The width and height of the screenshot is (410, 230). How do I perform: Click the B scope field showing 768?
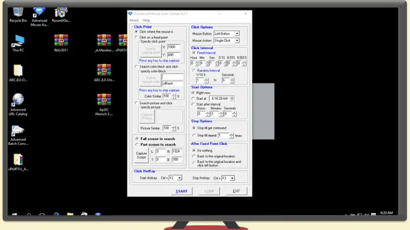[177, 160]
